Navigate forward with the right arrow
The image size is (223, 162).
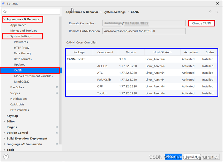217,12
